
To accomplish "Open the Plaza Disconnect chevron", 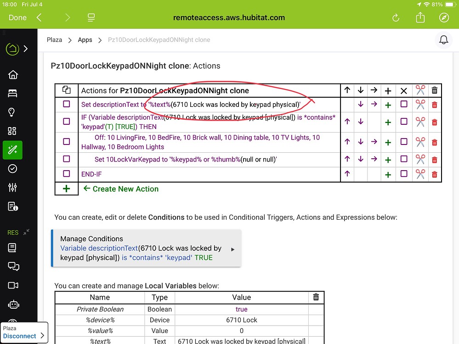I will [42, 336].
